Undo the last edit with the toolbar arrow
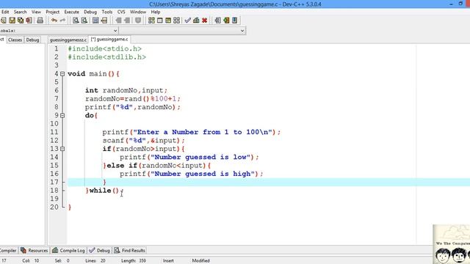The image size is (470, 264). tap(54, 21)
